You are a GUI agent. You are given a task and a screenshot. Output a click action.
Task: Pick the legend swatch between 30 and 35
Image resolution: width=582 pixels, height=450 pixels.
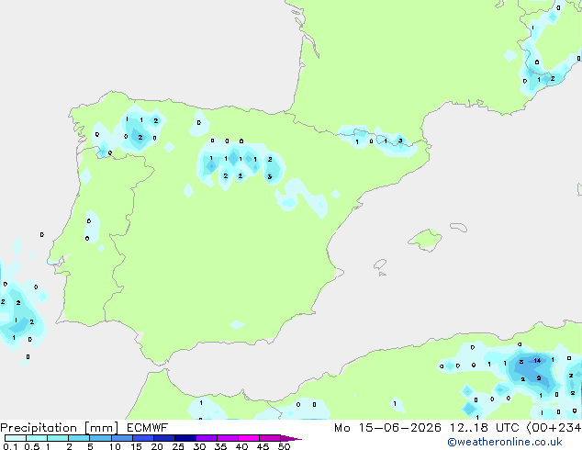coord(207,438)
